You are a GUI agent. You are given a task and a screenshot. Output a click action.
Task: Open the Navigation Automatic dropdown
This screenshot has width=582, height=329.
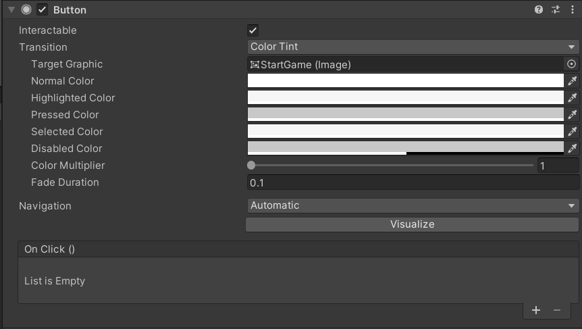pos(413,205)
